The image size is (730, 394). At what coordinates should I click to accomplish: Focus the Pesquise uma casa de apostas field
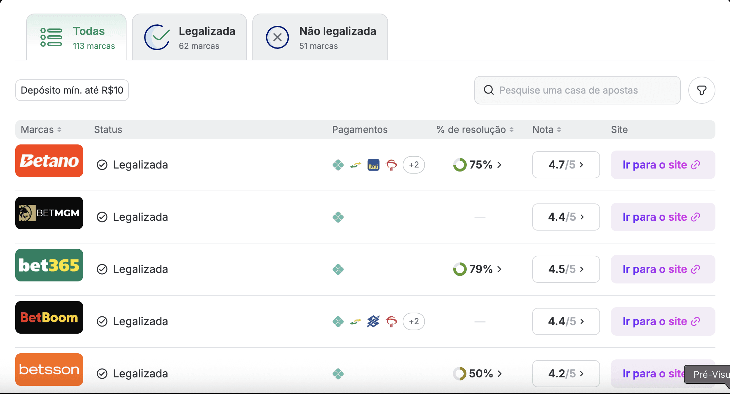click(x=577, y=90)
